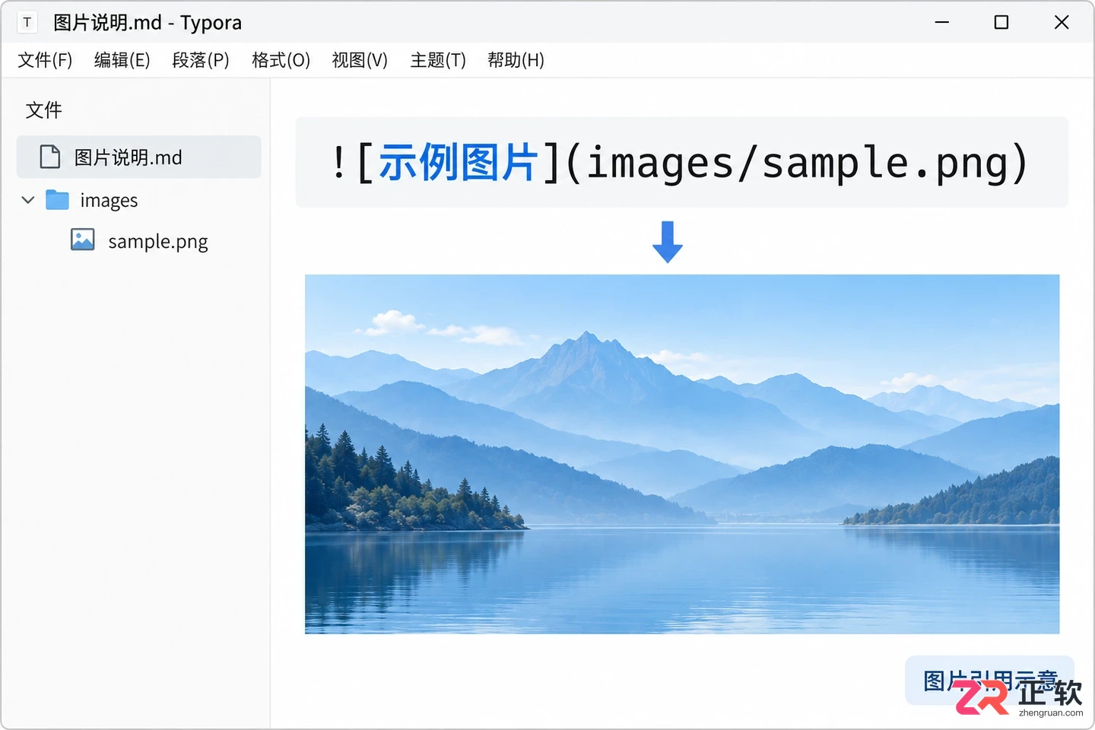Select the images folder label
Screen dimensions: 1095x730
[109, 201]
